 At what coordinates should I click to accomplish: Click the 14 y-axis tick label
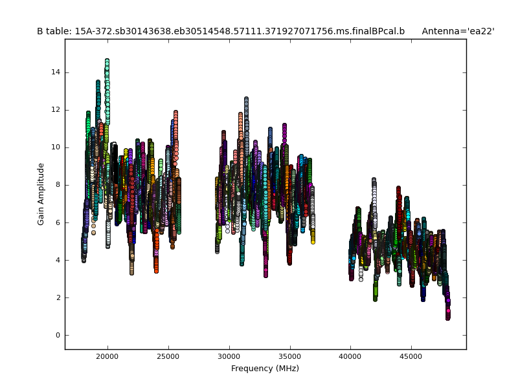click(x=56, y=72)
